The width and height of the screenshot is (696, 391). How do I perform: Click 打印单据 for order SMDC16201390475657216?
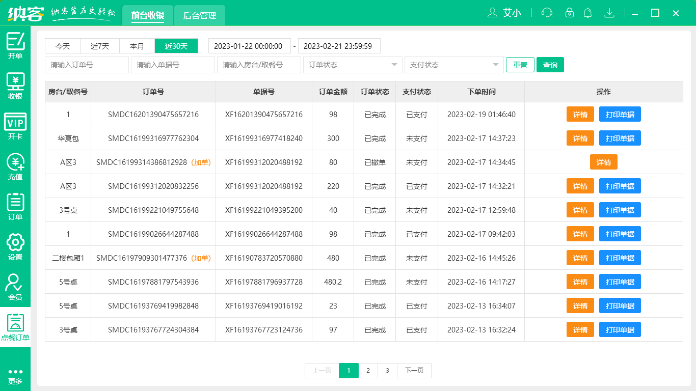click(620, 114)
